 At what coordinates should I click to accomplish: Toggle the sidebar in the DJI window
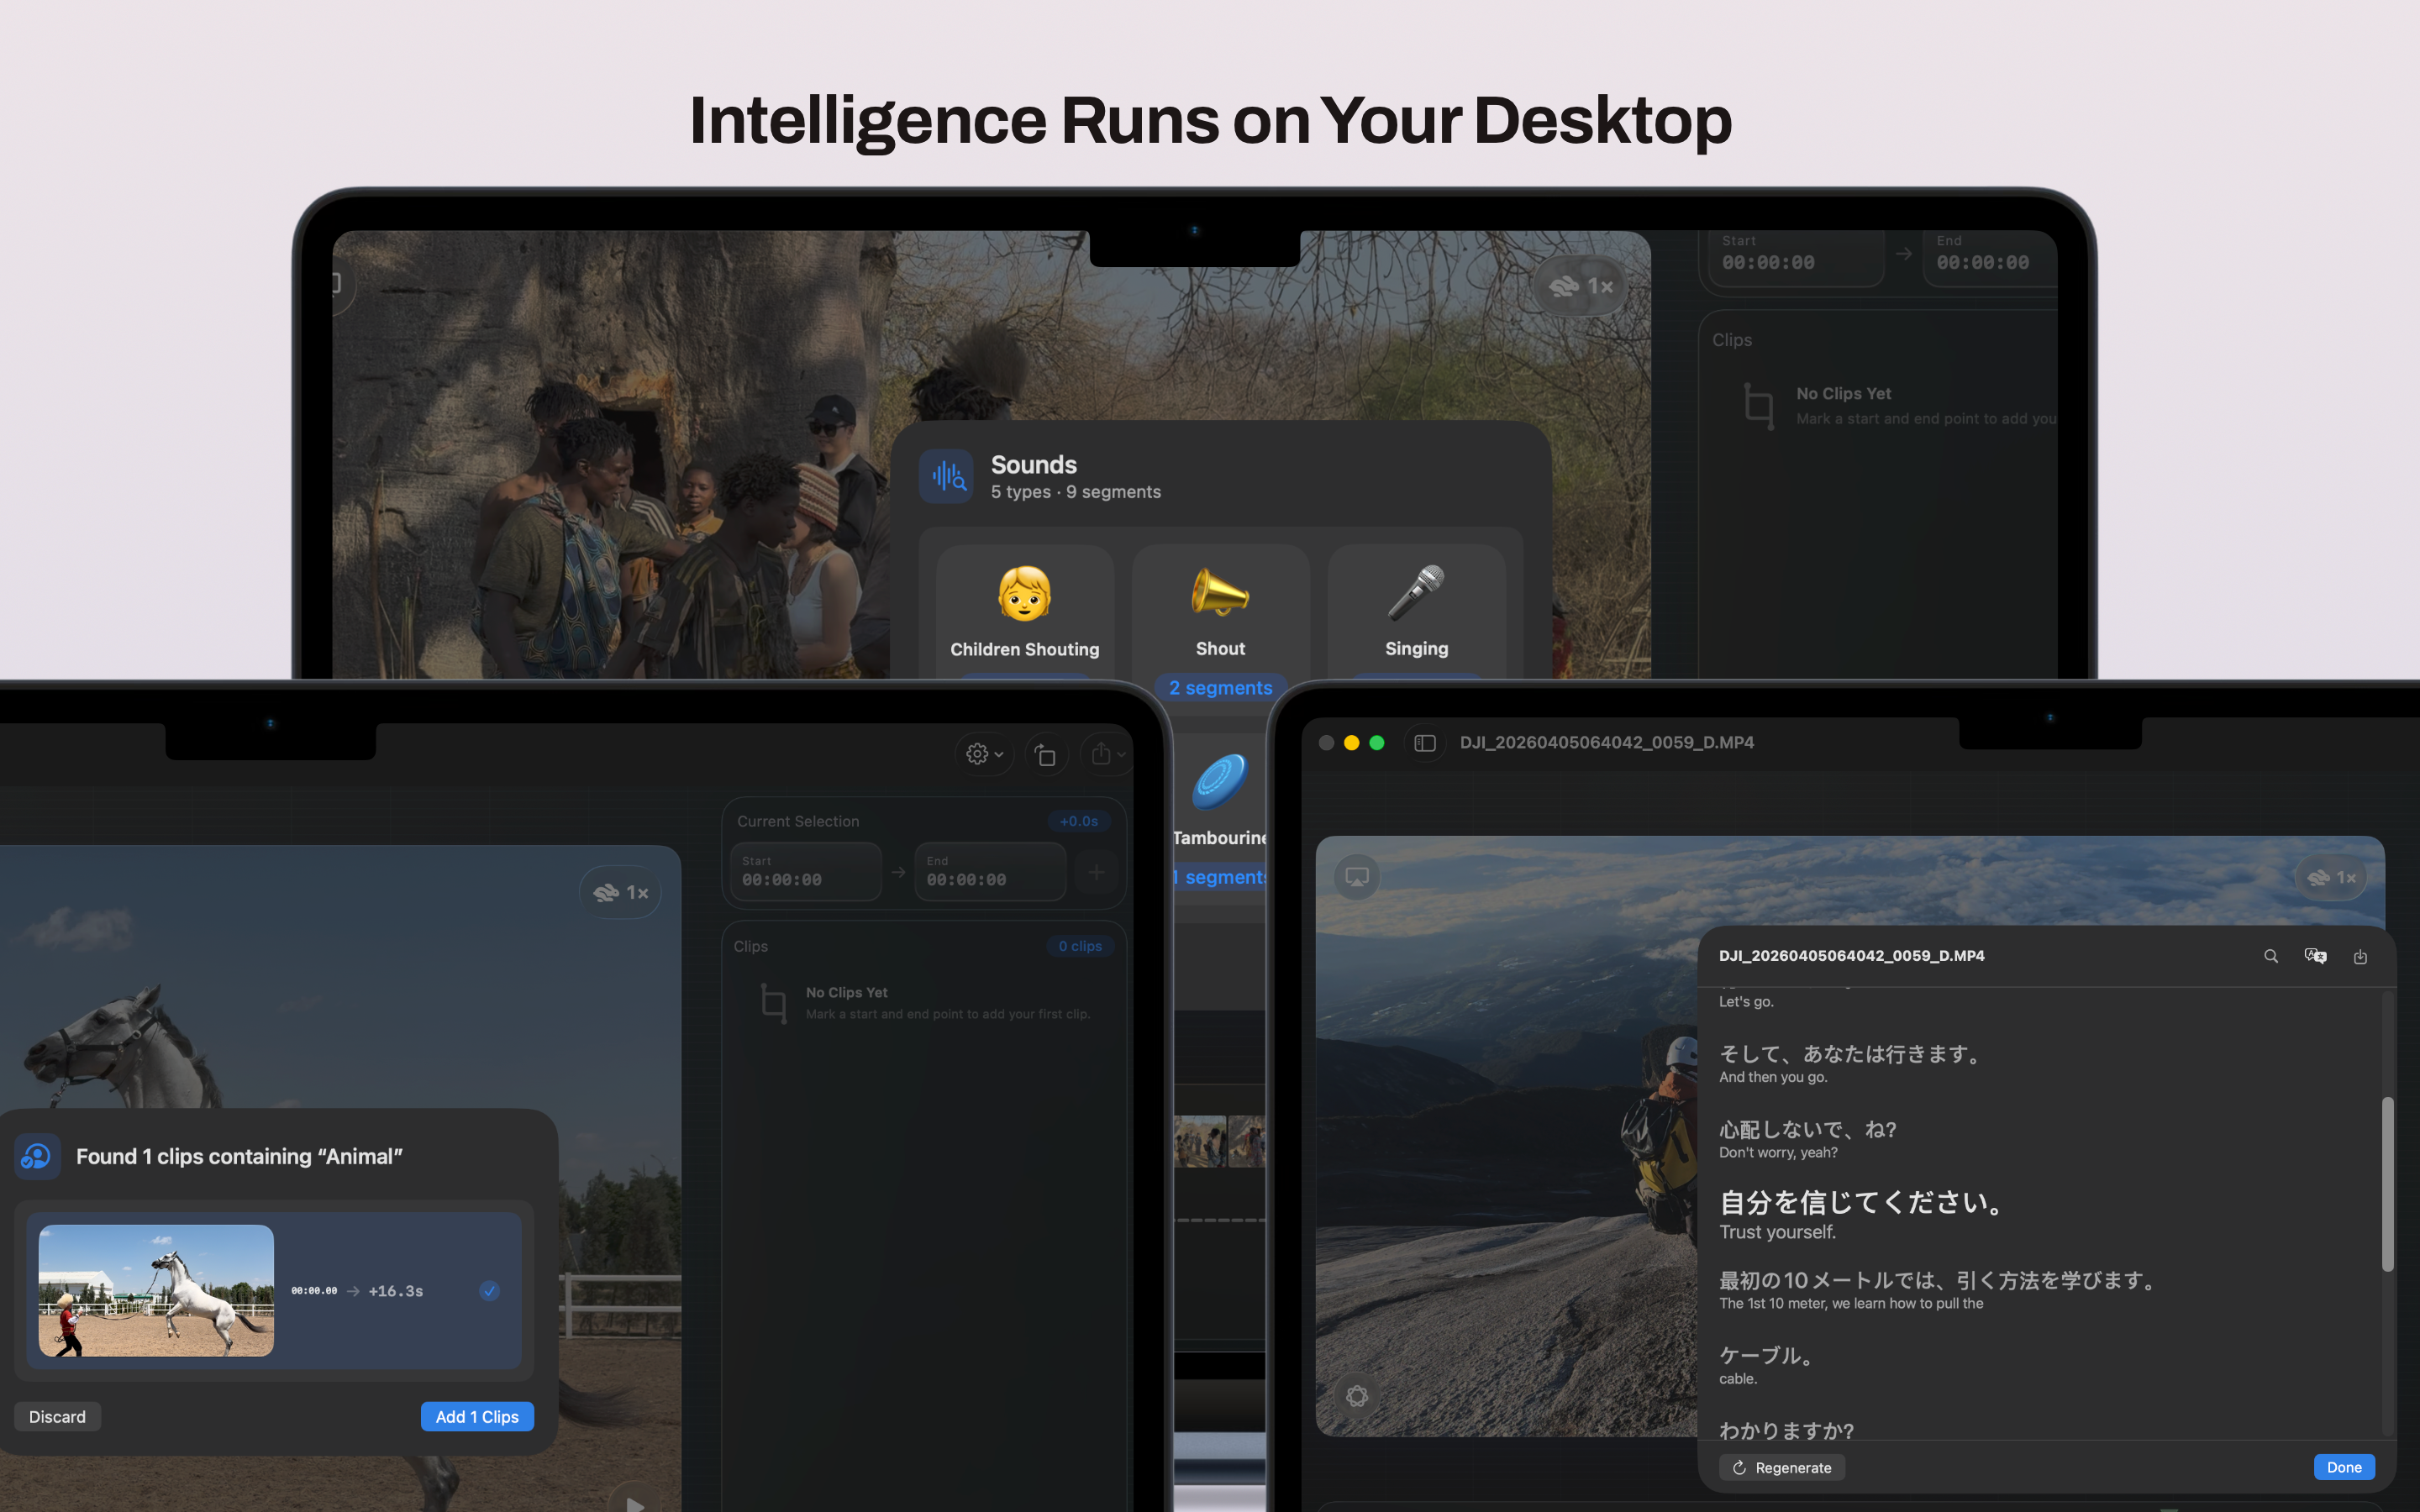pyautogui.click(x=1425, y=743)
